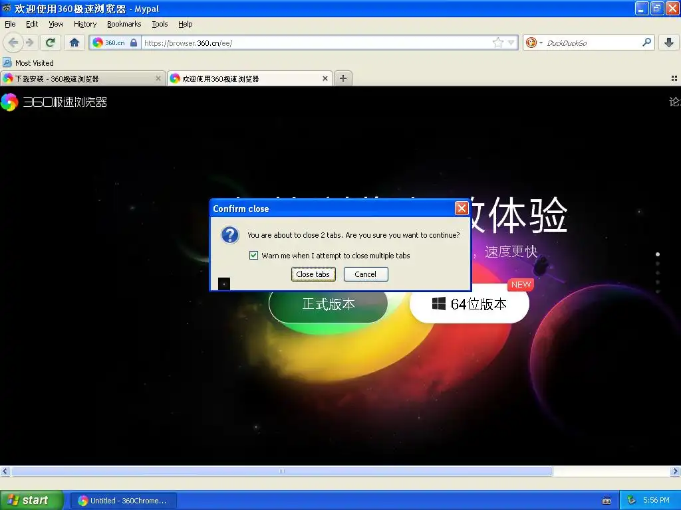681x510 pixels.
Task: Click the 正式版本 download button
Action: coord(328,304)
